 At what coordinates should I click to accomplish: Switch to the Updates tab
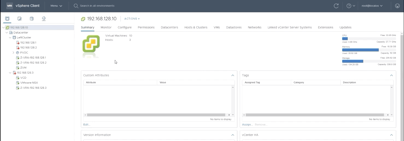coord(346,27)
